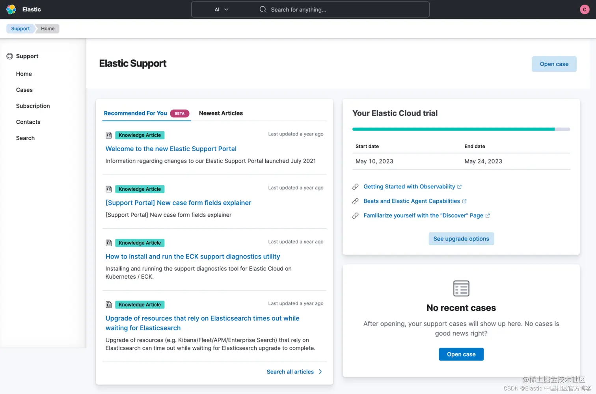The width and height of the screenshot is (596, 394).
Task: Open Contacts in the sidebar
Action: 28,122
